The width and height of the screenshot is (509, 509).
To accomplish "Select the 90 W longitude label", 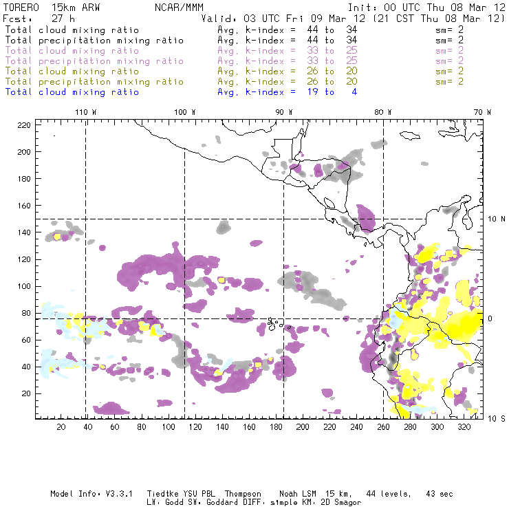I will tap(283, 112).
